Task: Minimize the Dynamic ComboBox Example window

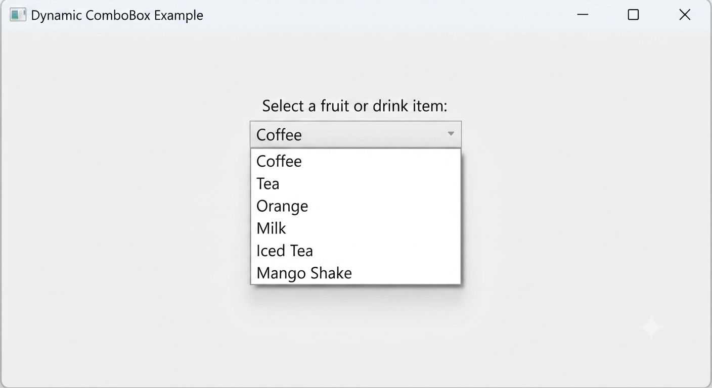Action: 583,15
